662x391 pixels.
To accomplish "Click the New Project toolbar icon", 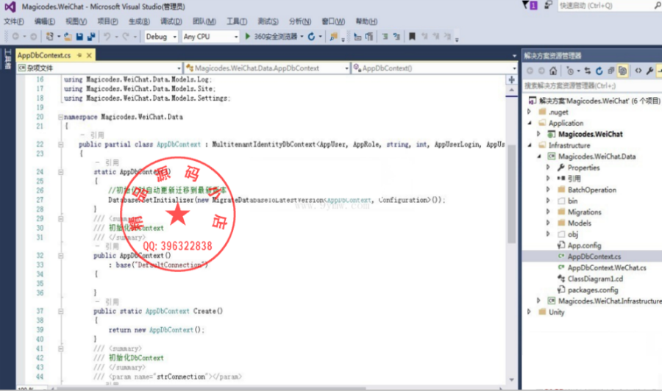I will pyautogui.click(x=50, y=37).
